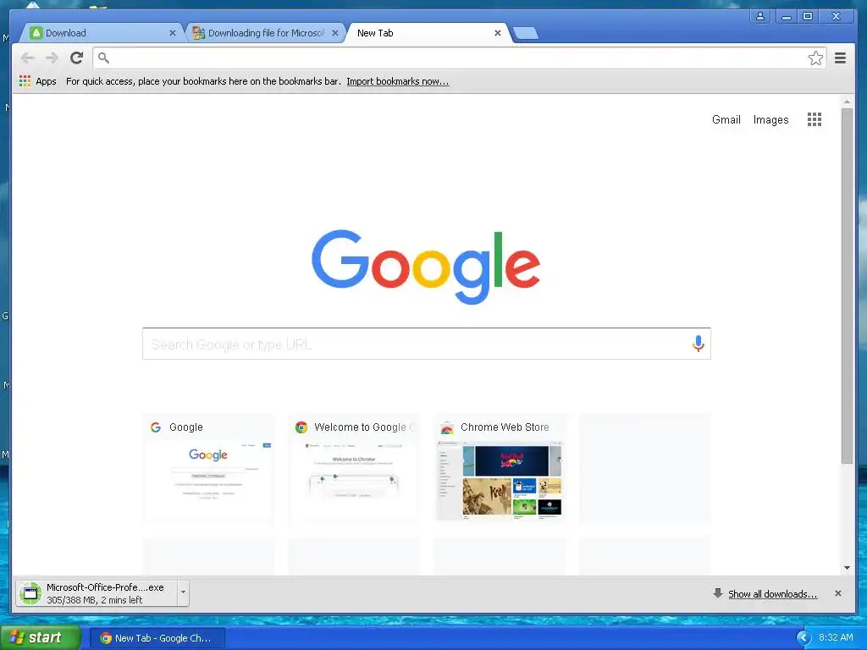The image size is (867, 650).
Task: Click the browser back arrow
Action: tap(27, 58)
